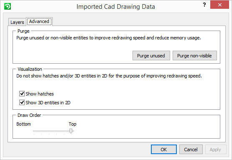Click the Bottom label in Draw Order group

(23, 124)
